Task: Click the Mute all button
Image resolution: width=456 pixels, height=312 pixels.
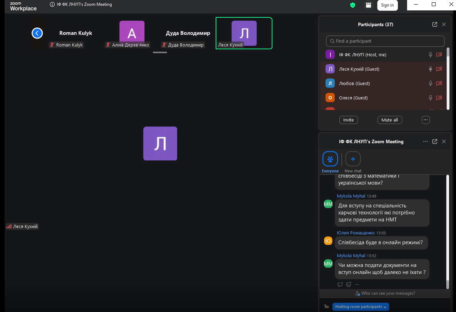Action: tap(389, 120)
